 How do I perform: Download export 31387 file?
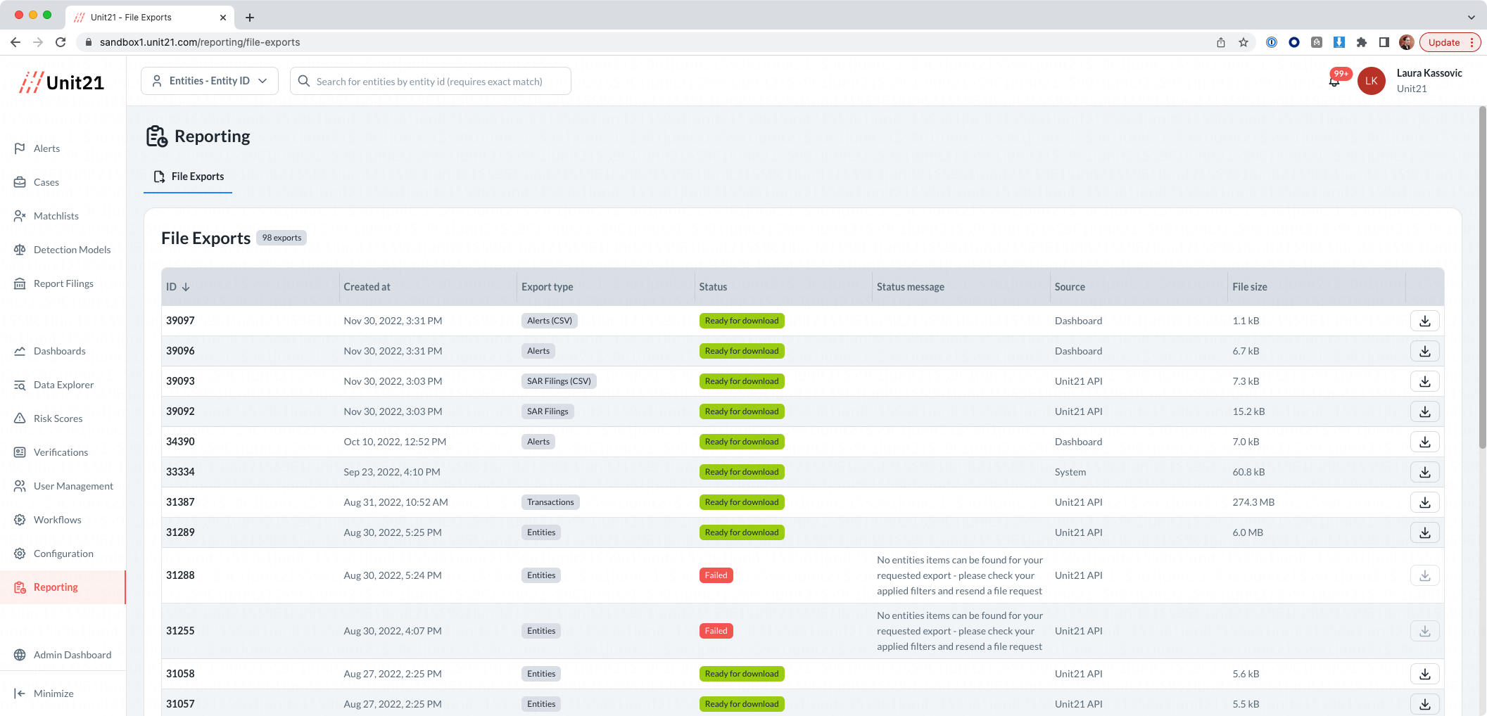[x=1424, y=502]
